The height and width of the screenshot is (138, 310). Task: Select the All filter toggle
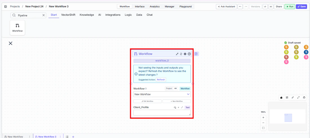tap(175, 88)
